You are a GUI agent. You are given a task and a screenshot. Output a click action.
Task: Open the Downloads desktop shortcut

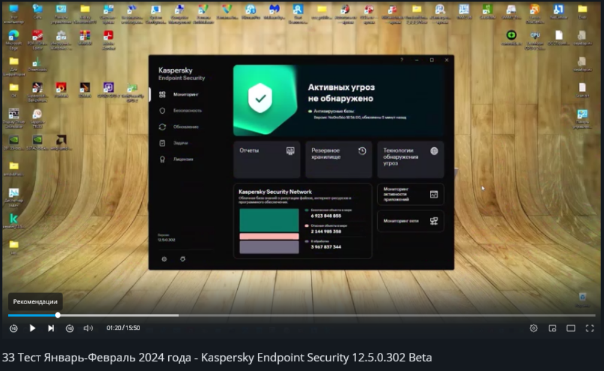[x=37, y=65]
